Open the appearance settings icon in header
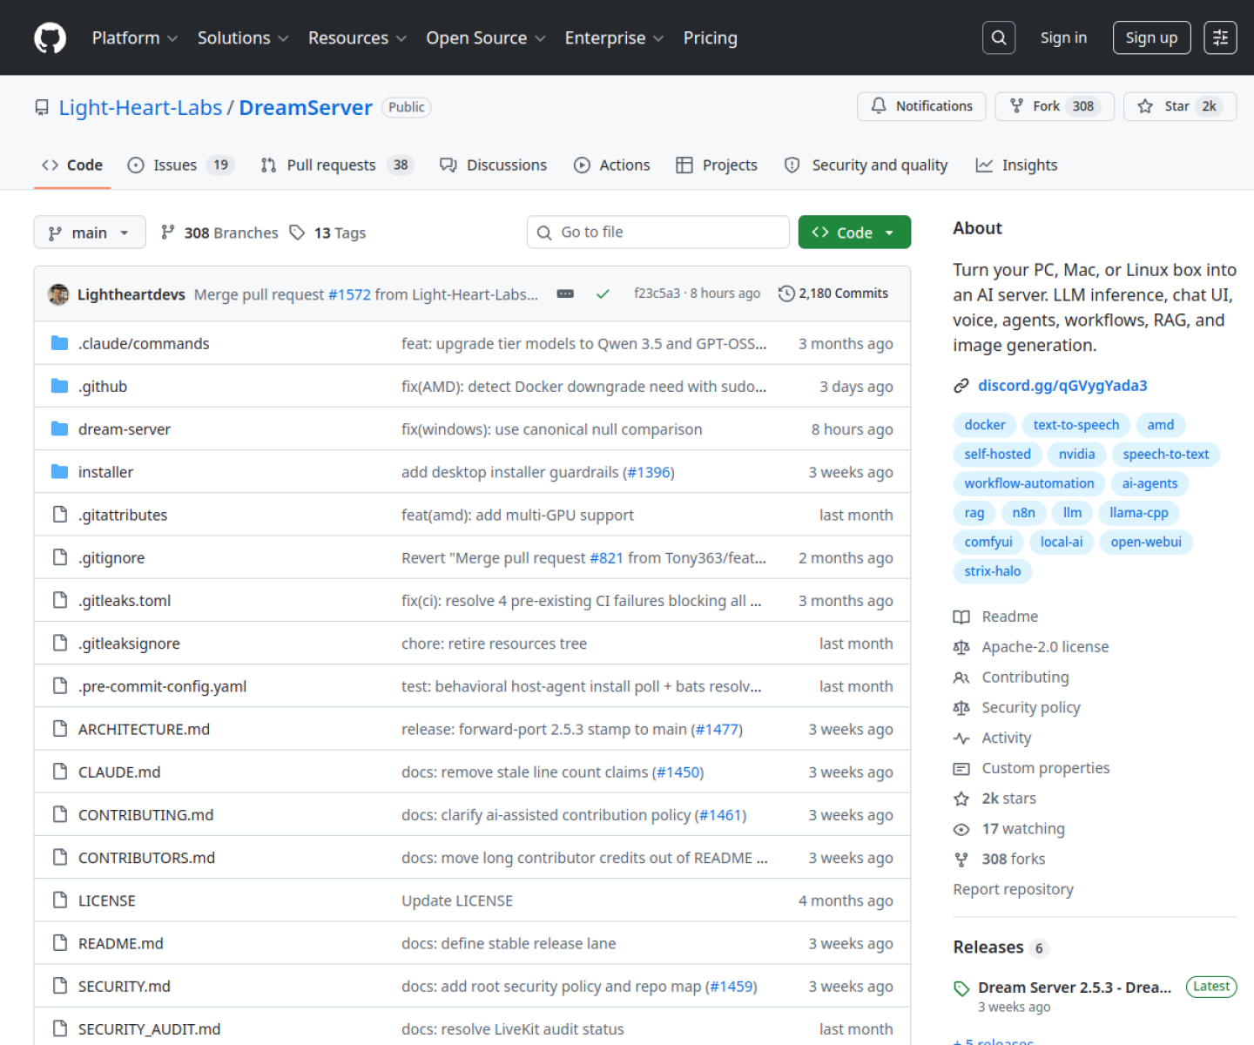The width and height of the screenshot is (1254, 1045). [1220, 37]
